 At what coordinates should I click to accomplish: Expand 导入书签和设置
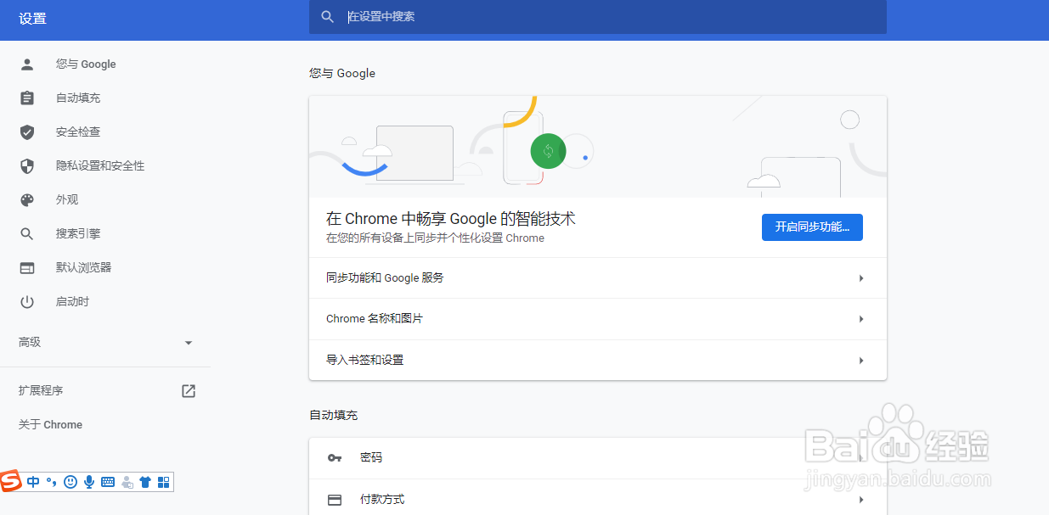[x=597, y=359]
